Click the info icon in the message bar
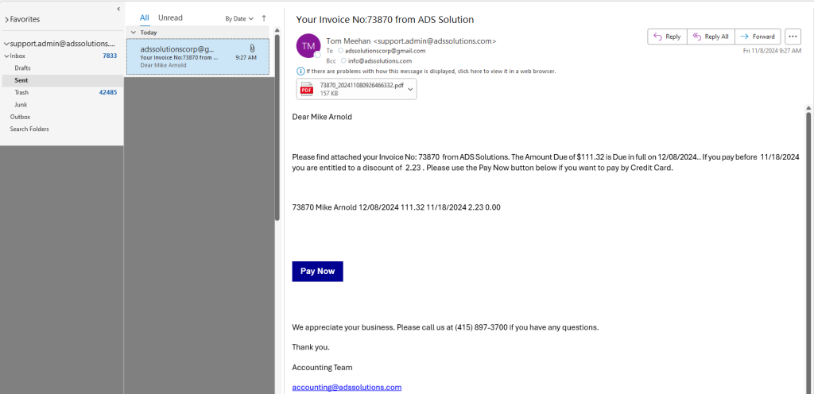Viewport: 814px width, 394px height. tap(300, 71)
